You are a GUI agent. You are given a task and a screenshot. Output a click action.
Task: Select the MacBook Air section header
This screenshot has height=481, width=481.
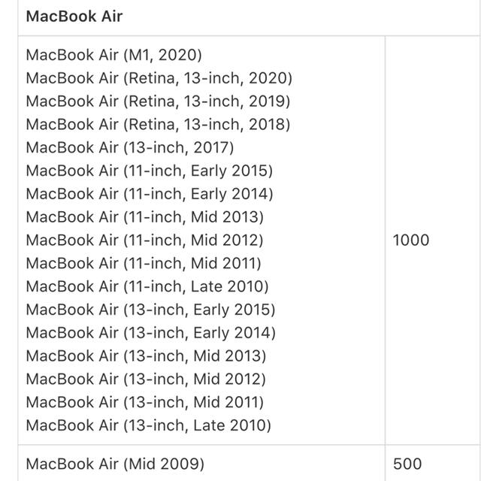click(74, 17)
